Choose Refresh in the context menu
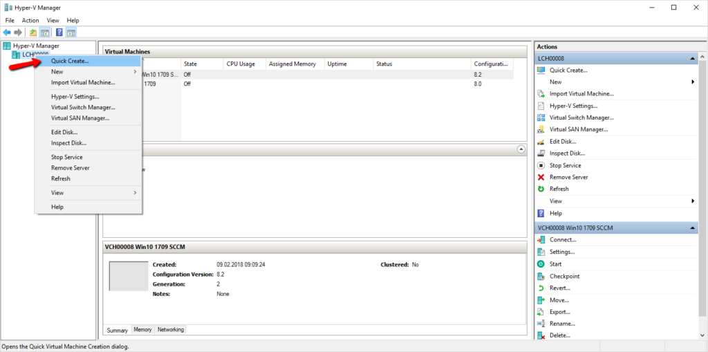Screen dimensions: 708x352 tap(88, 178)
